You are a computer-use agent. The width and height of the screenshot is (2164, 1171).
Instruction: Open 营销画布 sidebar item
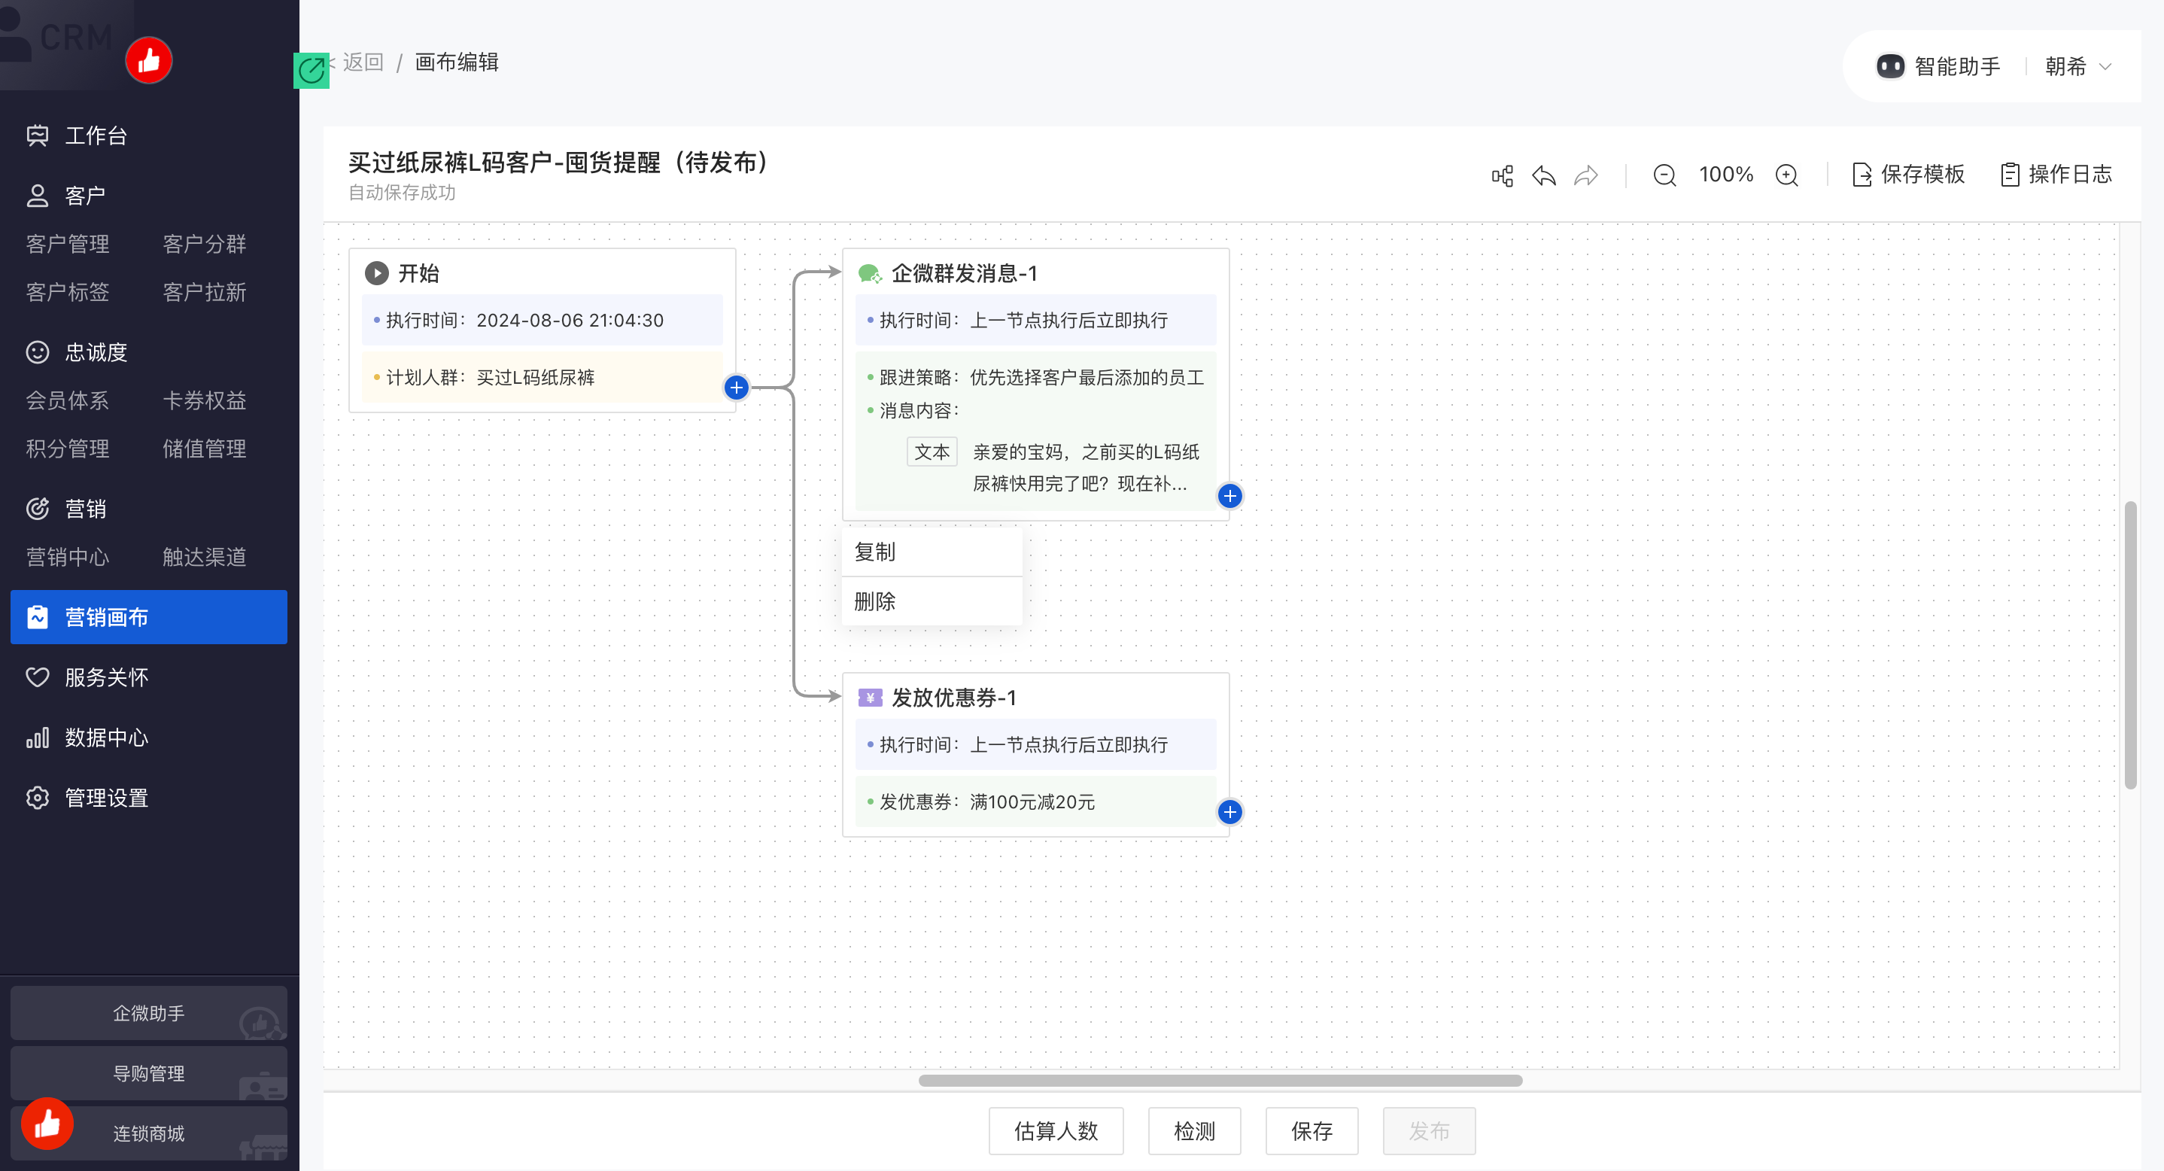click(149, 617)
